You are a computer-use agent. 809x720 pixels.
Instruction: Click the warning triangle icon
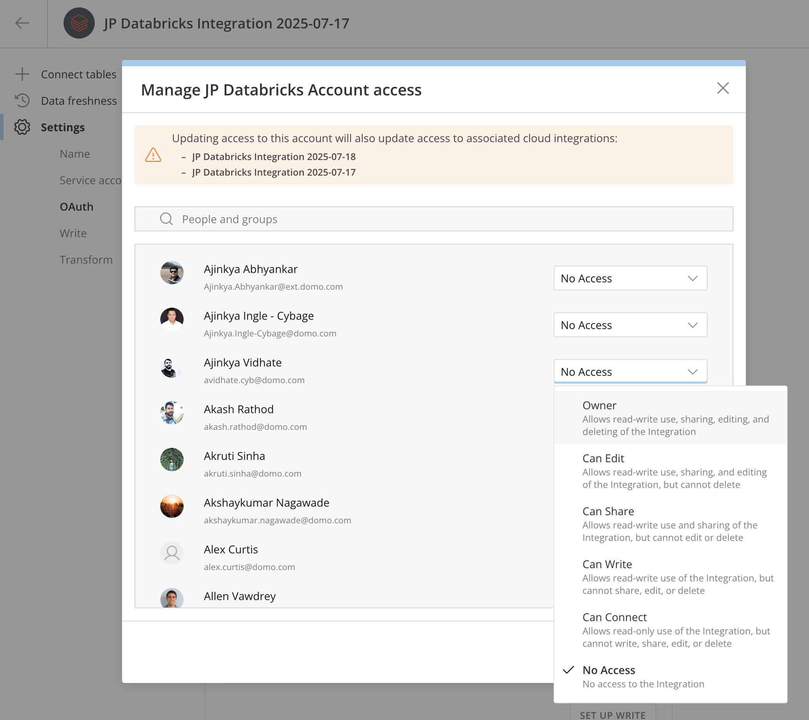click(x=153, y=155)
